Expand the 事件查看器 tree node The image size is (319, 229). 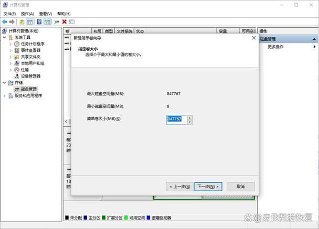(10, 50)
